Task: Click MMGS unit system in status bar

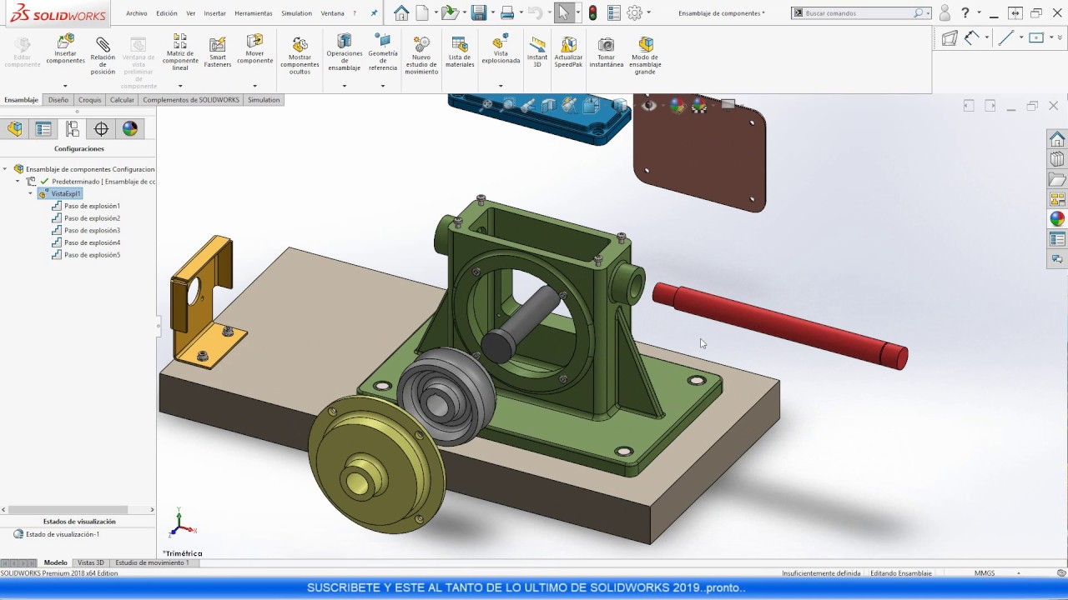Action: 983,573
